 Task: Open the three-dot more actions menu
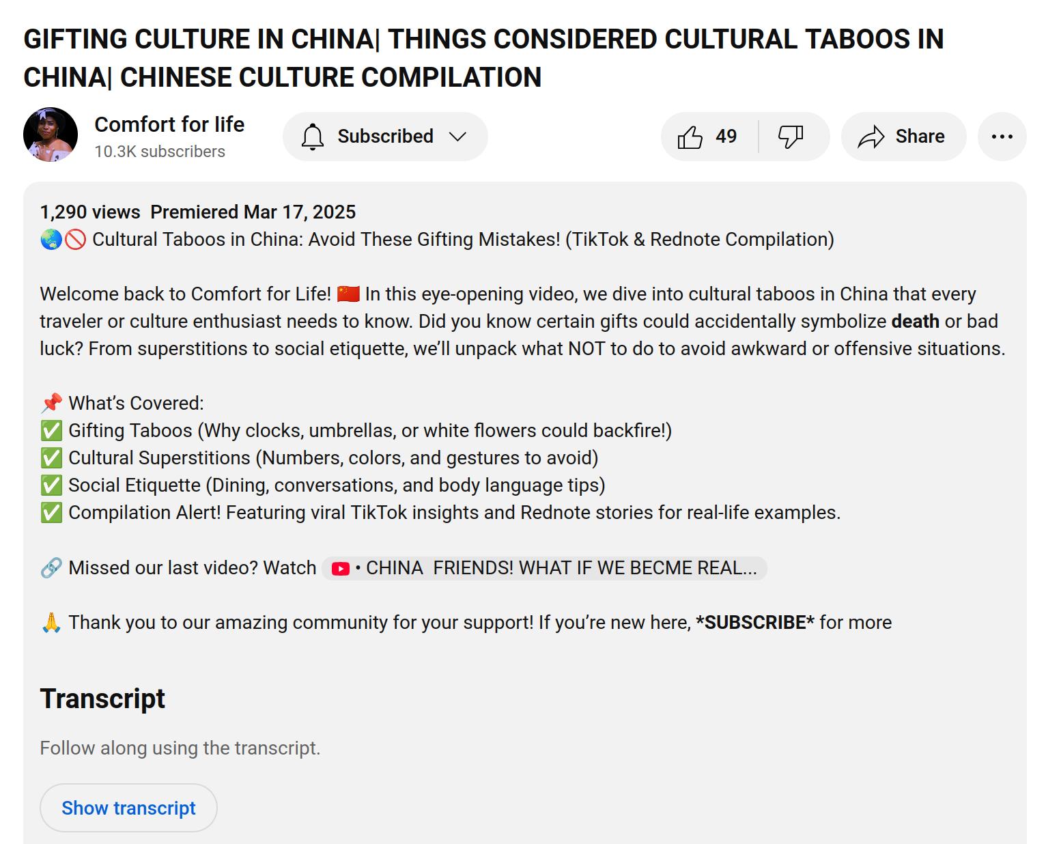(1002, 137)
